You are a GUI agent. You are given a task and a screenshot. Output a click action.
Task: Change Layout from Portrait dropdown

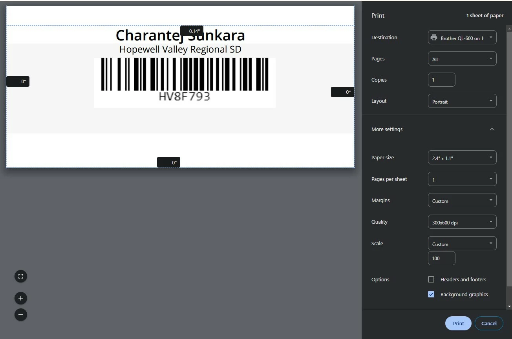462,101
